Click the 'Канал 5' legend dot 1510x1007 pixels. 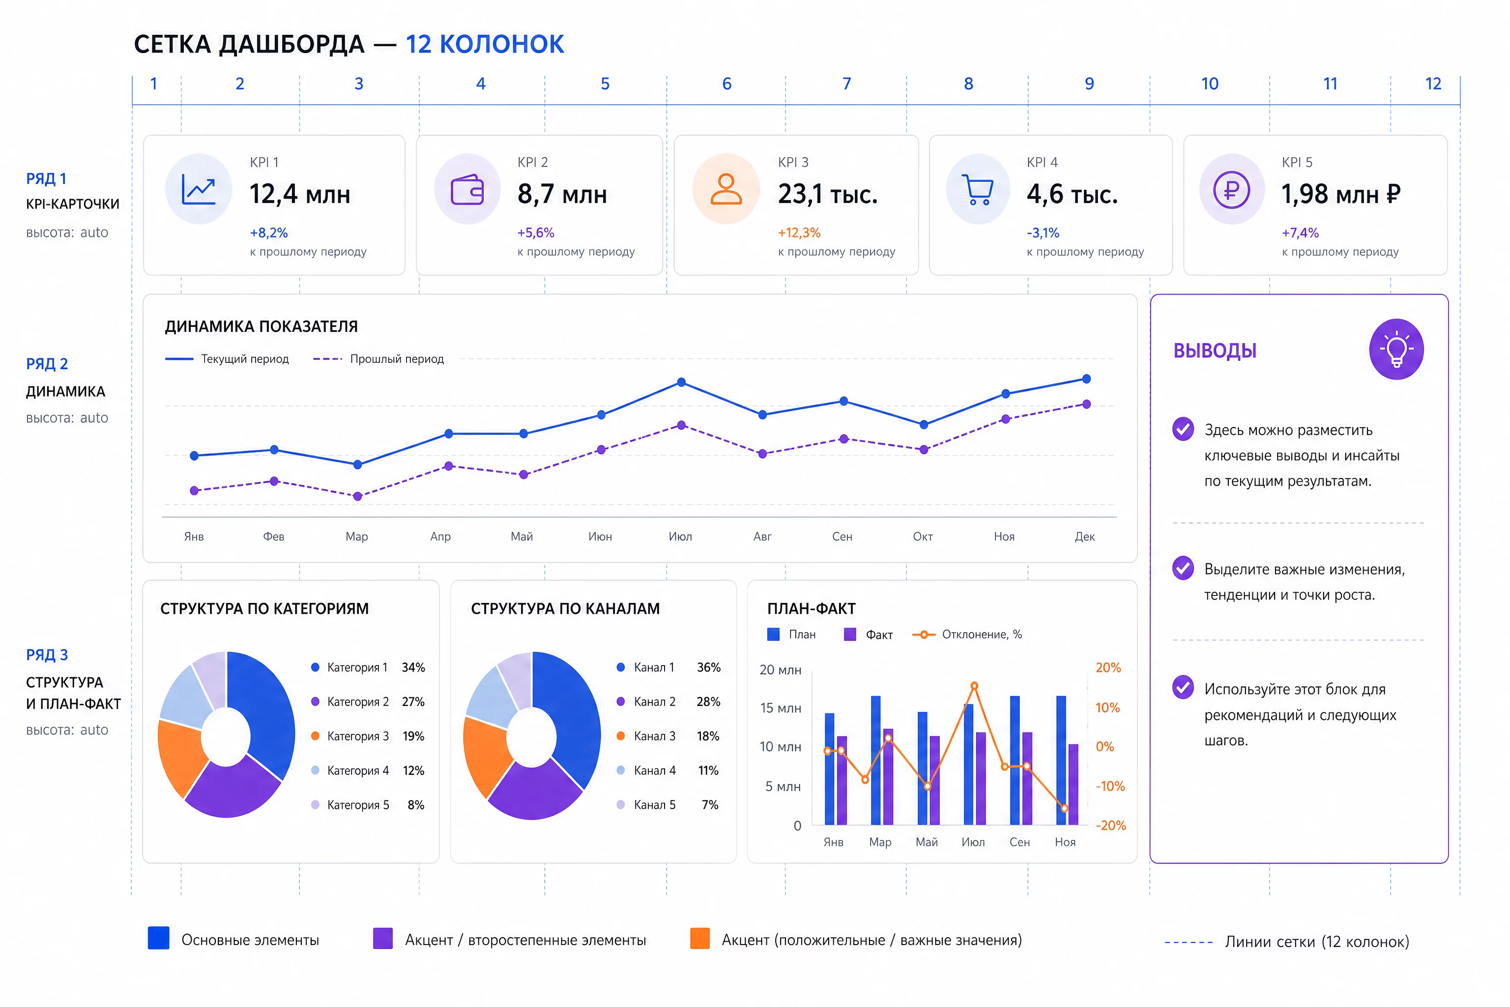pyautogui.click(x=621, y=805)
